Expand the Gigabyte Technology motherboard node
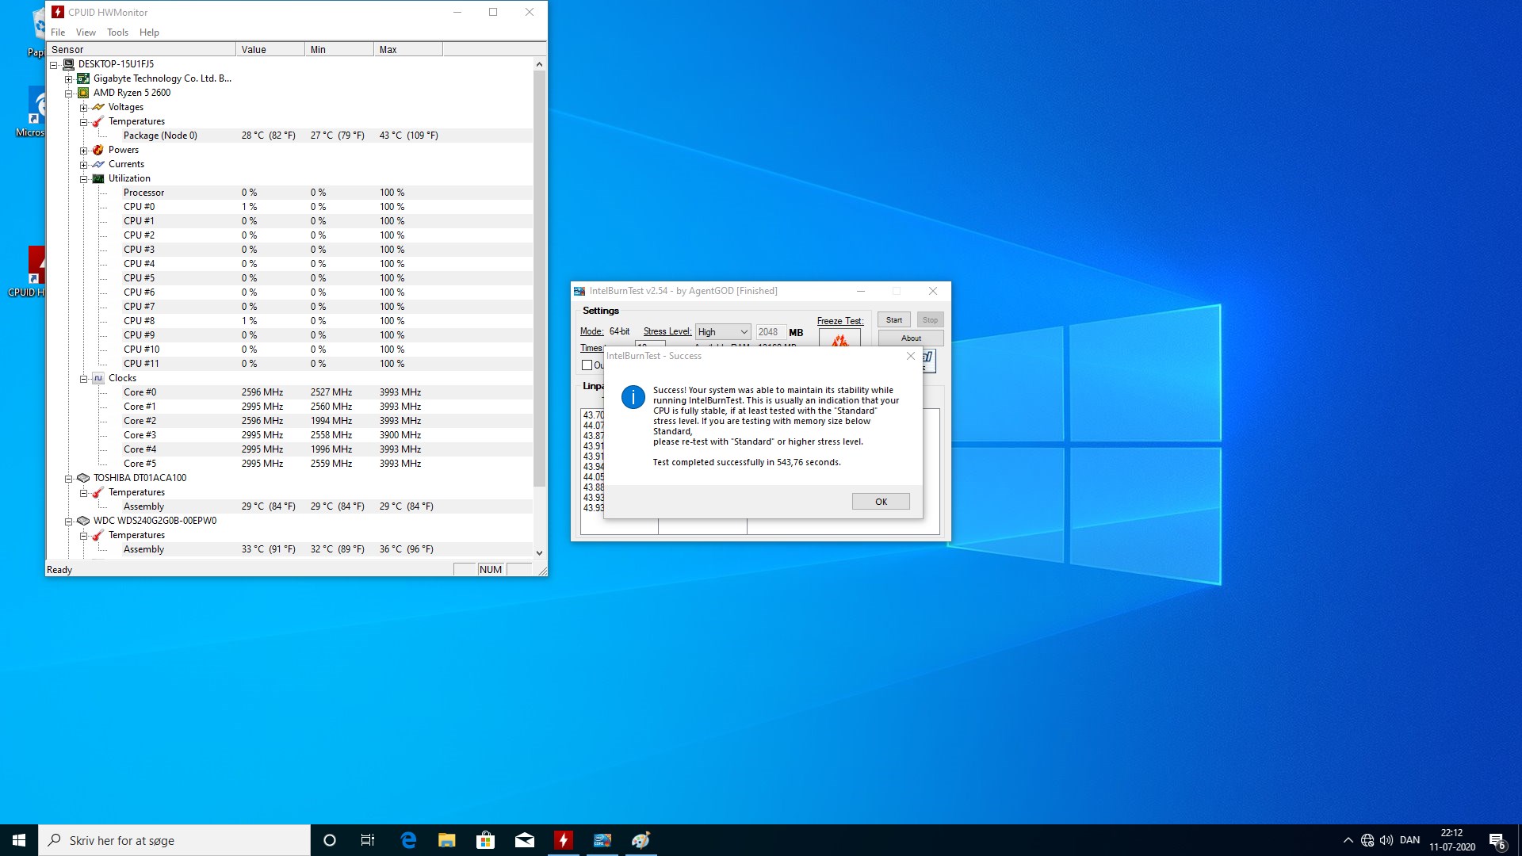1522x856 pixels. tap(69, 79)
